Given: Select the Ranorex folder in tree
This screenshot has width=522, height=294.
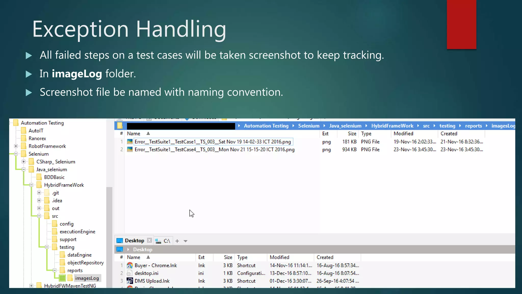Looking at the screenshot, I should point(37,138).
